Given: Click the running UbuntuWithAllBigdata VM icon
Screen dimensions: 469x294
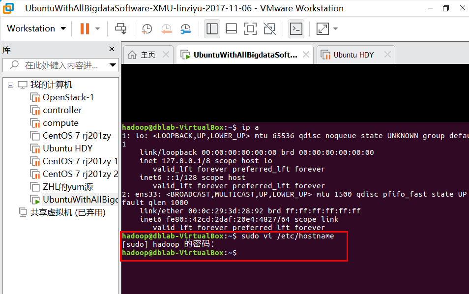Looking at the screenshot, I should 35,200.
